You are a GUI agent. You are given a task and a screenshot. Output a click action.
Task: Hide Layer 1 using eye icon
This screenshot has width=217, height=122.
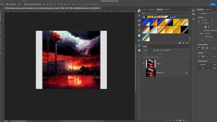[x=143, y=64]
